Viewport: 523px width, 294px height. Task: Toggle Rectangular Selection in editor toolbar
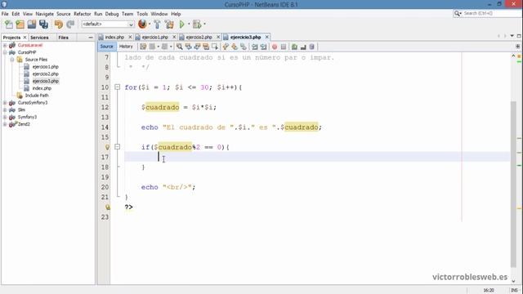(215, 47)
